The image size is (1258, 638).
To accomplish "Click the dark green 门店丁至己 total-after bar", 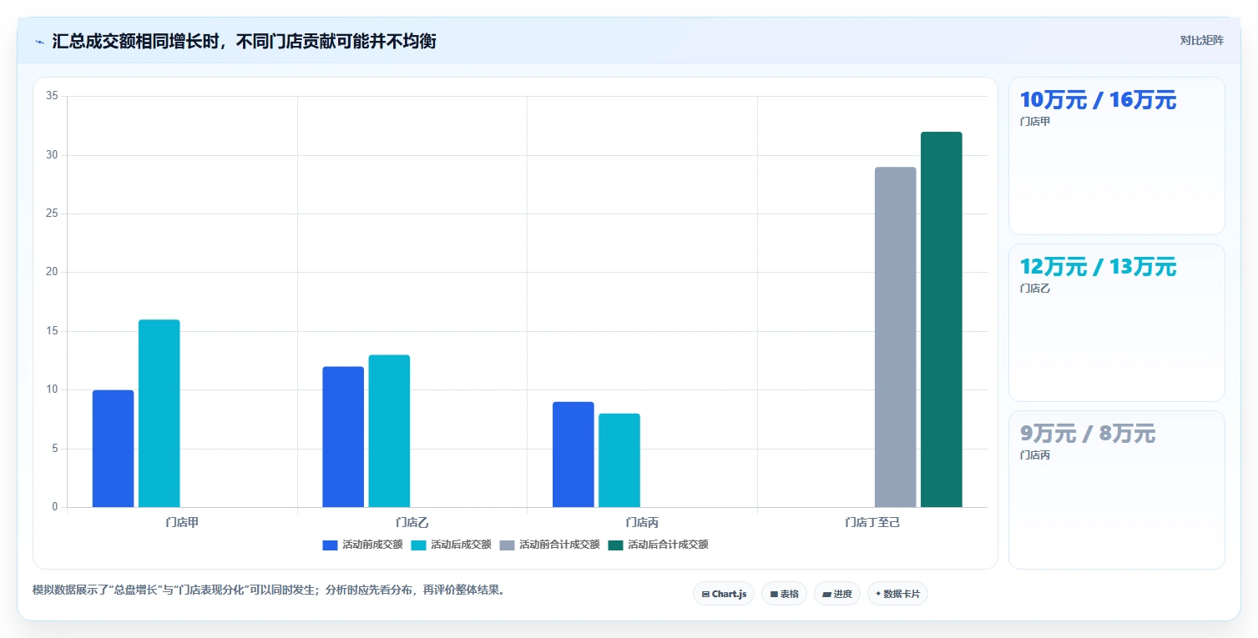I will [x=942, y=319].
